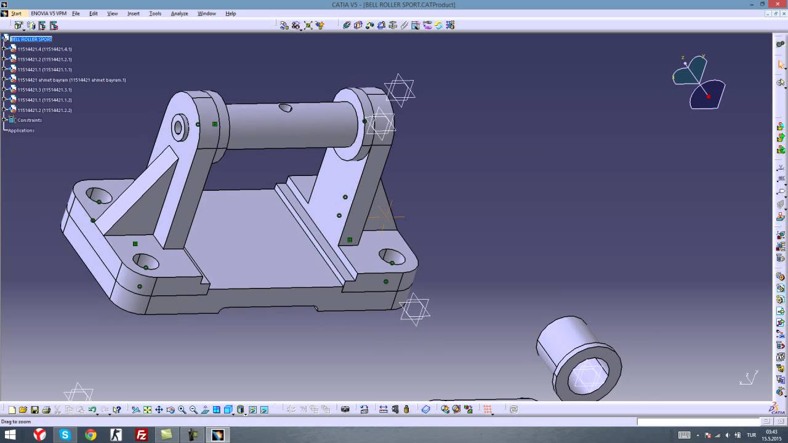Screen dimensions: 788x443
Task: Click the New document icon
Action: 12,410
